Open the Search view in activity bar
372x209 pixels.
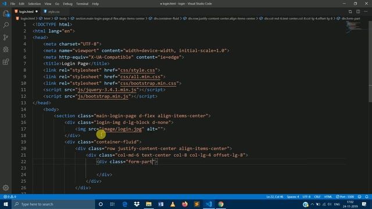click(x=6, y=25)
